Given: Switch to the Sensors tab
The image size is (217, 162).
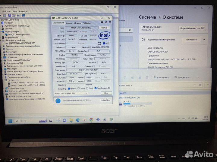Looking at the screenshot, I should [69, 23].
